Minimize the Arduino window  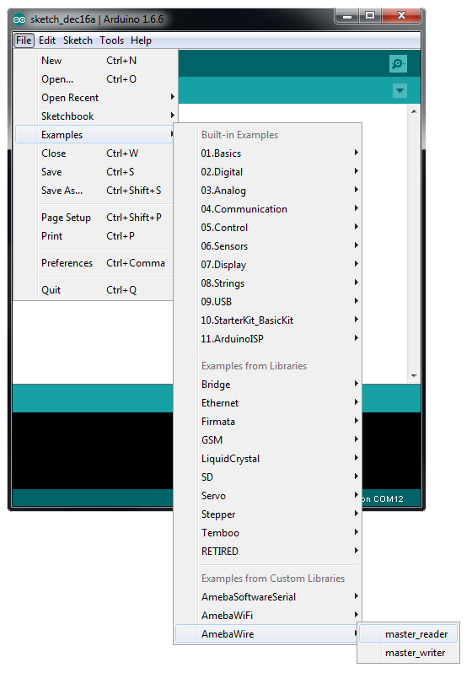click(347, 16)
